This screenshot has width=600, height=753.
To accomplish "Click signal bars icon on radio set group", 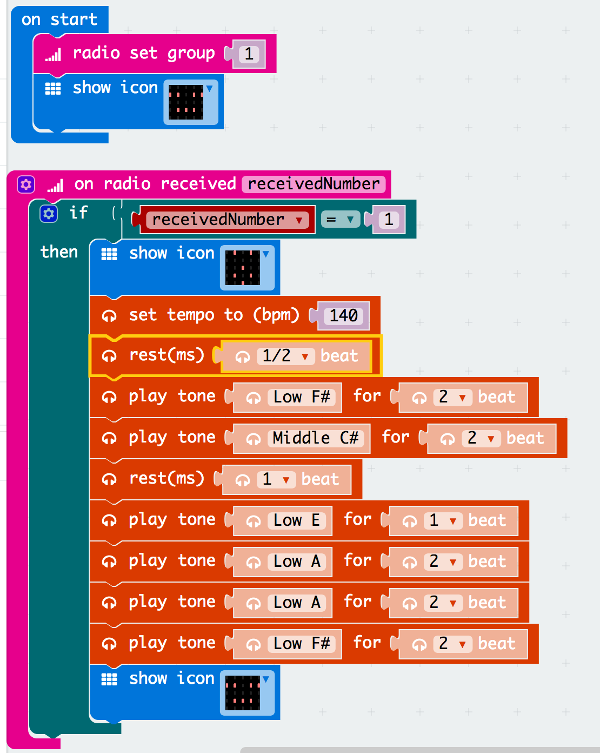I will tap(53, 54).
